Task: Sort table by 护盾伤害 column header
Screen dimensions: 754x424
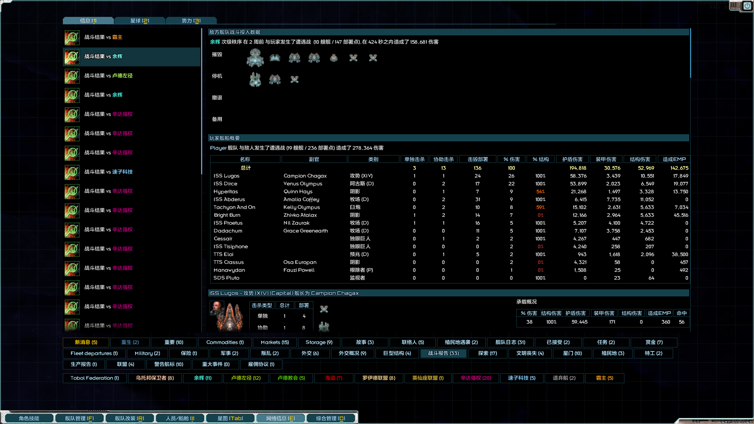Action: click(x=572, y=159)
